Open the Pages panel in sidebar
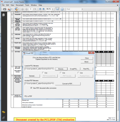The height and width of the screenshot is (122, 120). [4, 15]
